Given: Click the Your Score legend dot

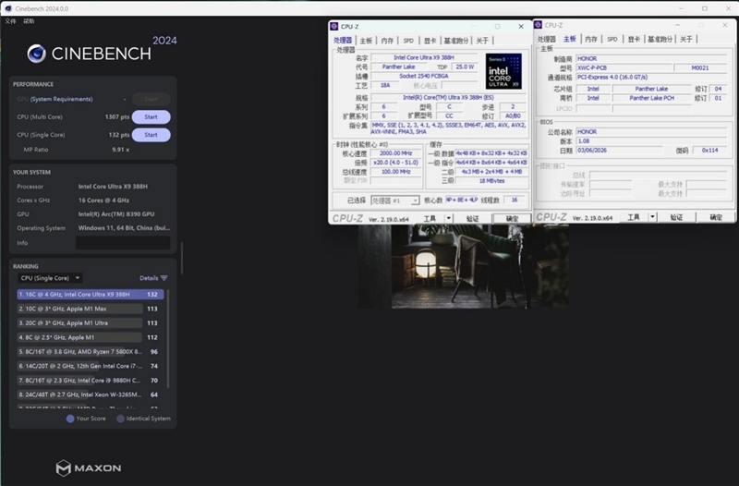Looking at the screenshot, I should point(70,419).
